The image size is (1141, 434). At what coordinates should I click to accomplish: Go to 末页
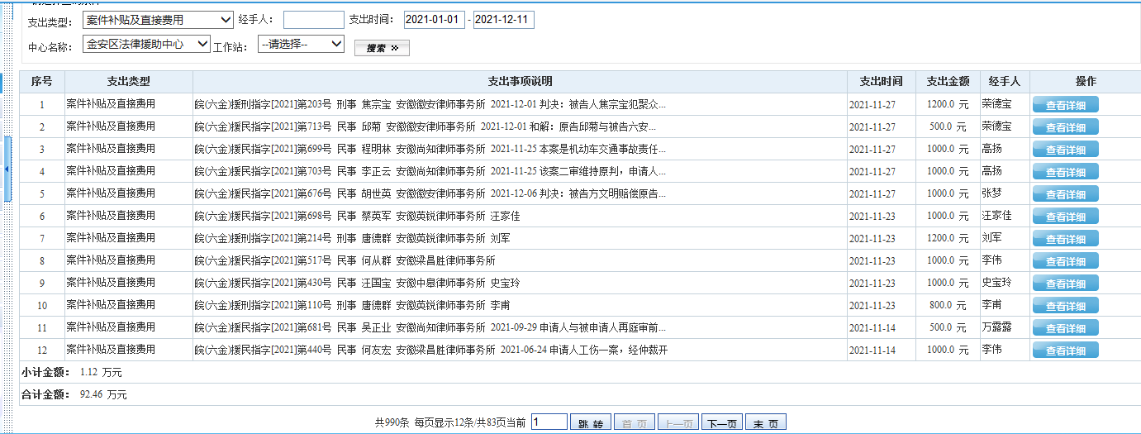(765, 423)
